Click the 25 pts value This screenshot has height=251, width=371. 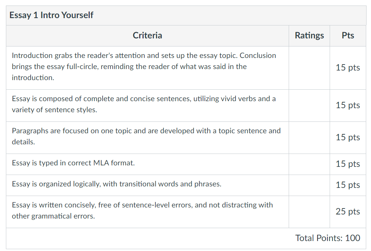pos(348,212)
